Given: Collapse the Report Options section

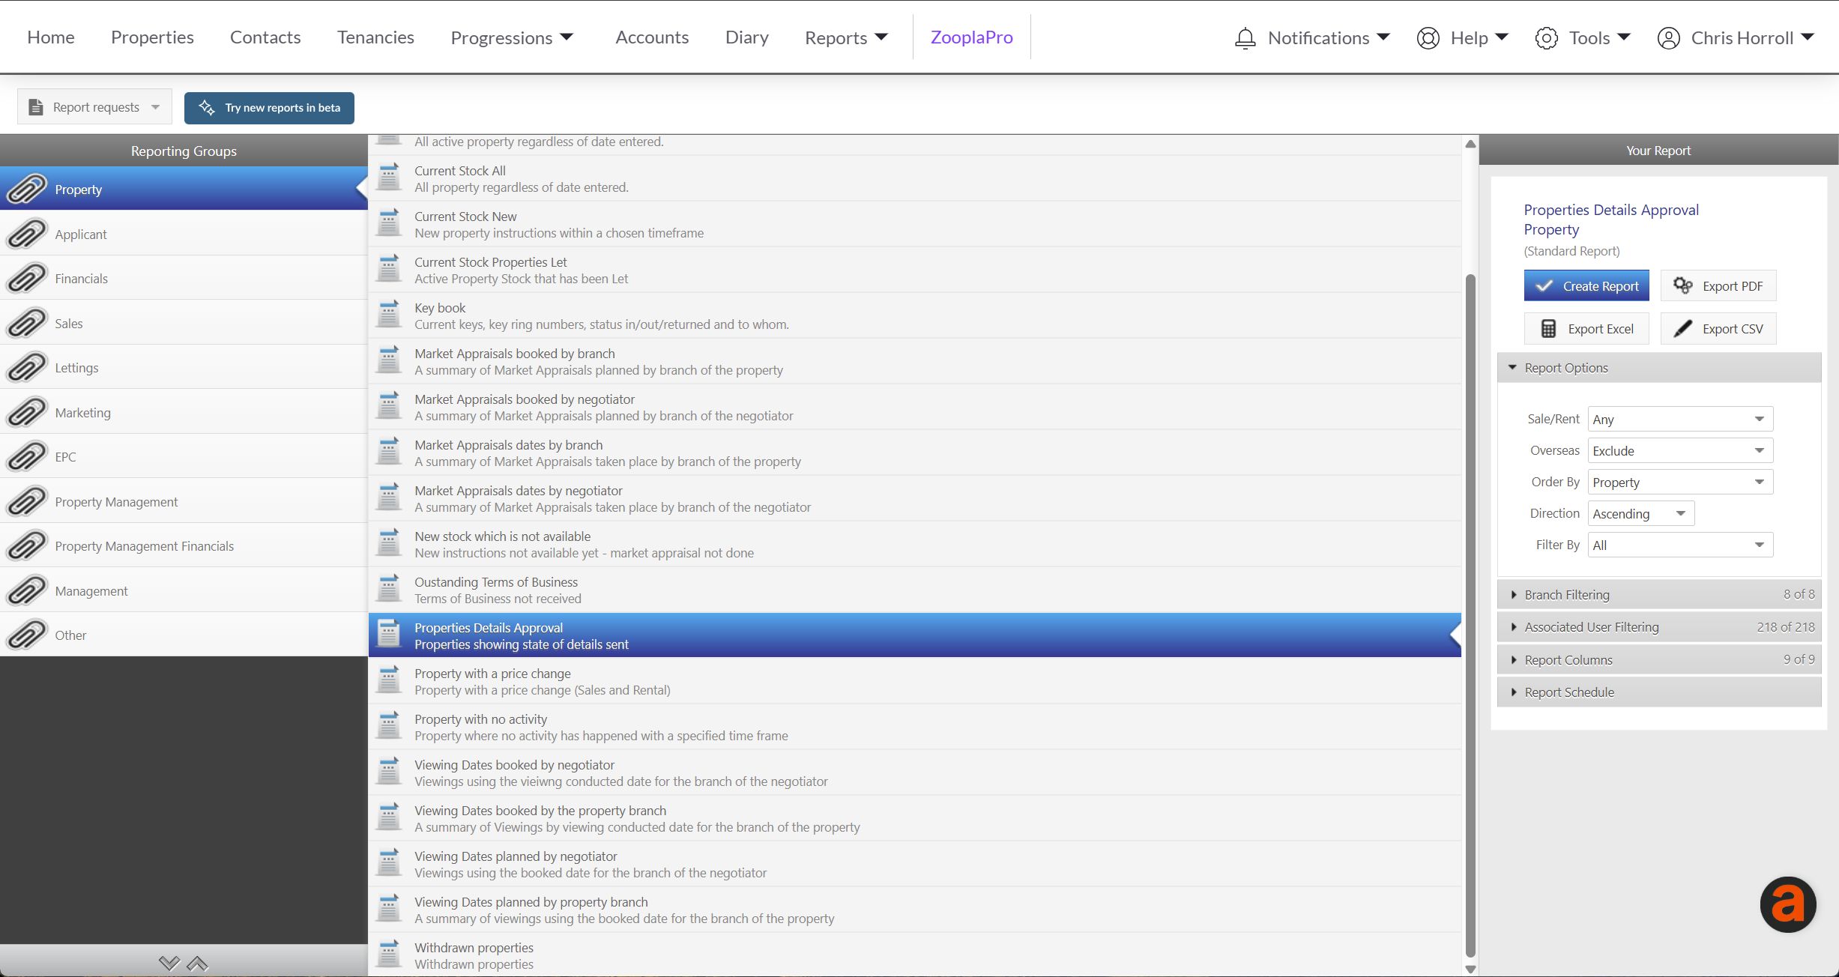Looking at the screenshot, I should pyautogui.click(x=1659, y=367).
